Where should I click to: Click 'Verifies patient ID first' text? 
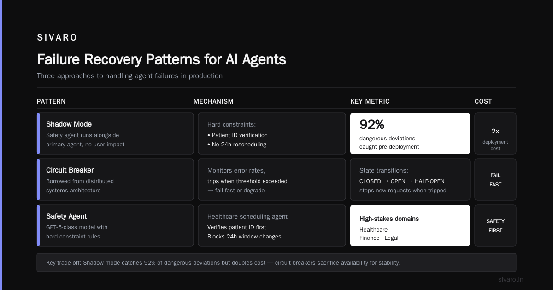[237, 227]
